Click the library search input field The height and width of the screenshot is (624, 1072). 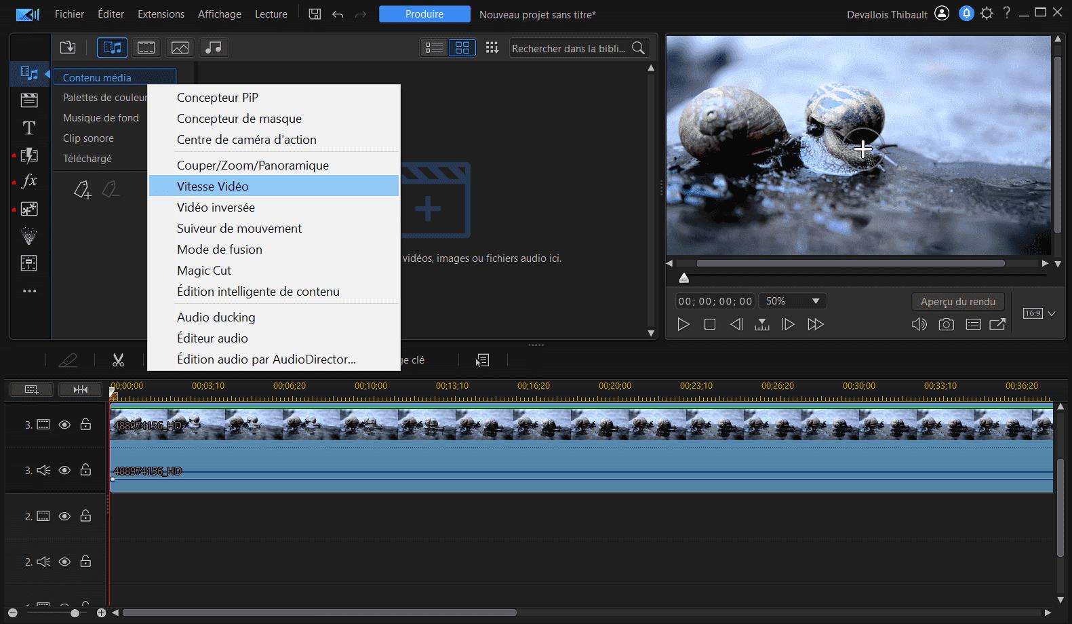[x=568, y=48]
